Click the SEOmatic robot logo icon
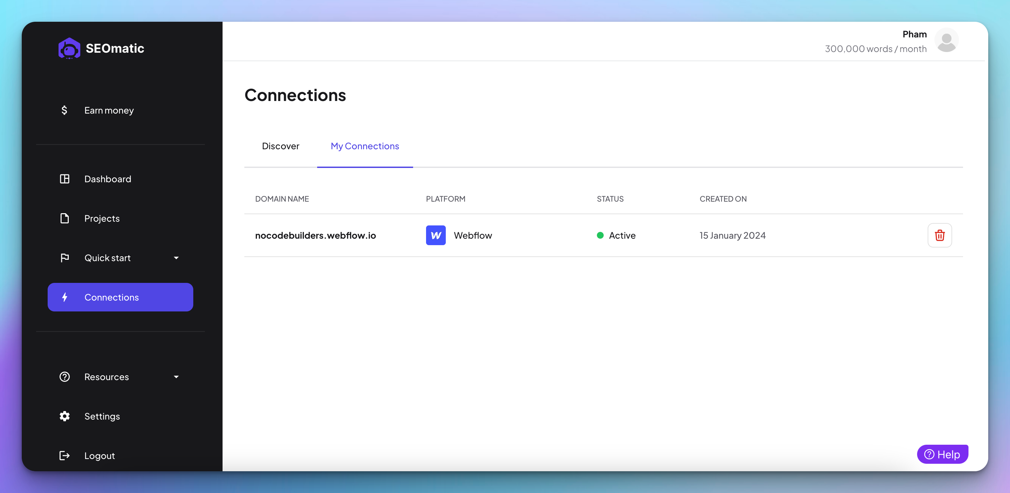This screenshot has height=493, width=1010. click(x=69, y=48)
